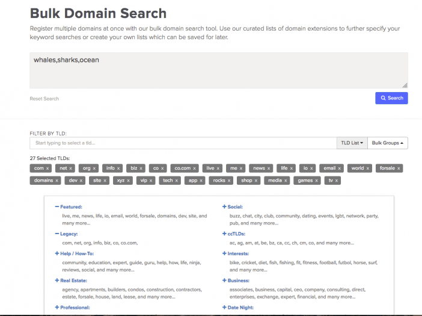Remove the forsale TLD tag

click(x=399, y=169)
